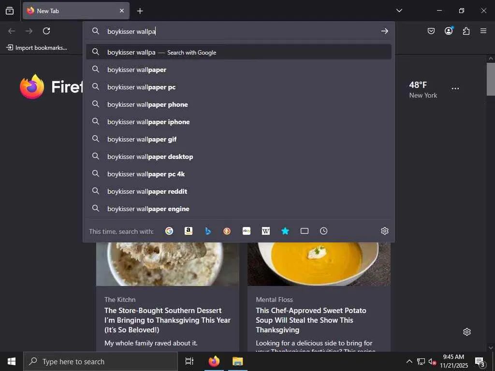Open the notification center icon
This screenshot has width=495, height=371.
click(480, 362)
